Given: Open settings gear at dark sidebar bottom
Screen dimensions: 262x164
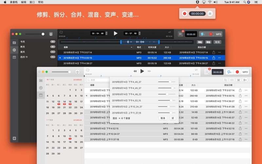Looking at the screenshot, I should (14, 138).
